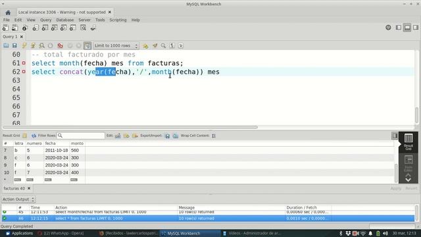Open an SQL script file in new tab
421x237 pixels.
coord(14,28)
